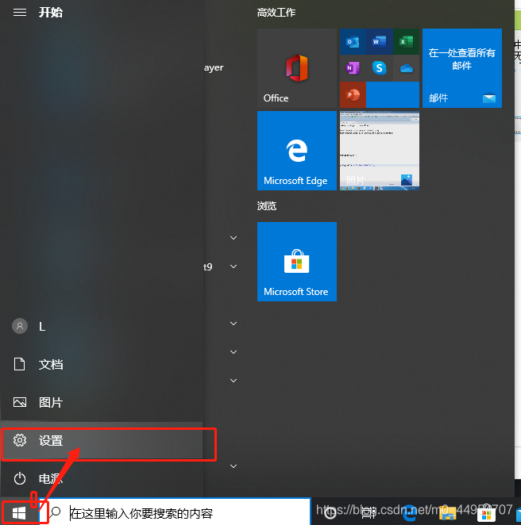Image resolution: width=521 pixels, height=525 pixels.
Task: Open Microsoft Store from the taskbar
Action: click(x=486, y=513)
